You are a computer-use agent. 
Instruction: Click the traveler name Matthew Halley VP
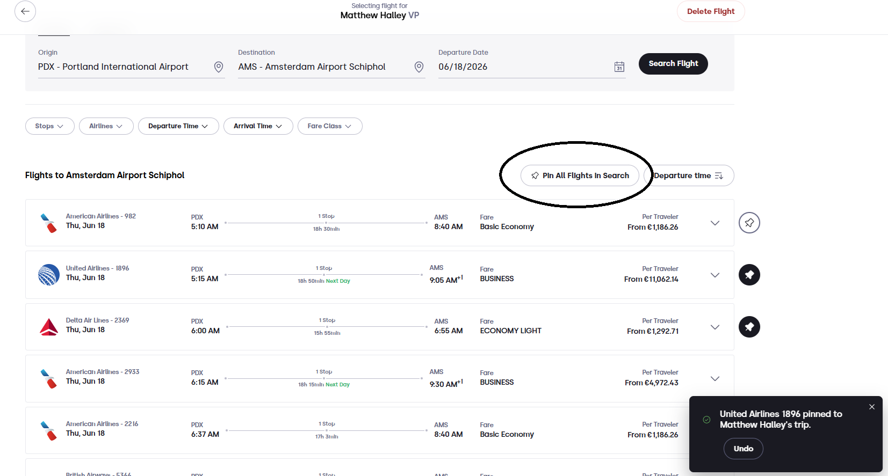tap(380, 15)
